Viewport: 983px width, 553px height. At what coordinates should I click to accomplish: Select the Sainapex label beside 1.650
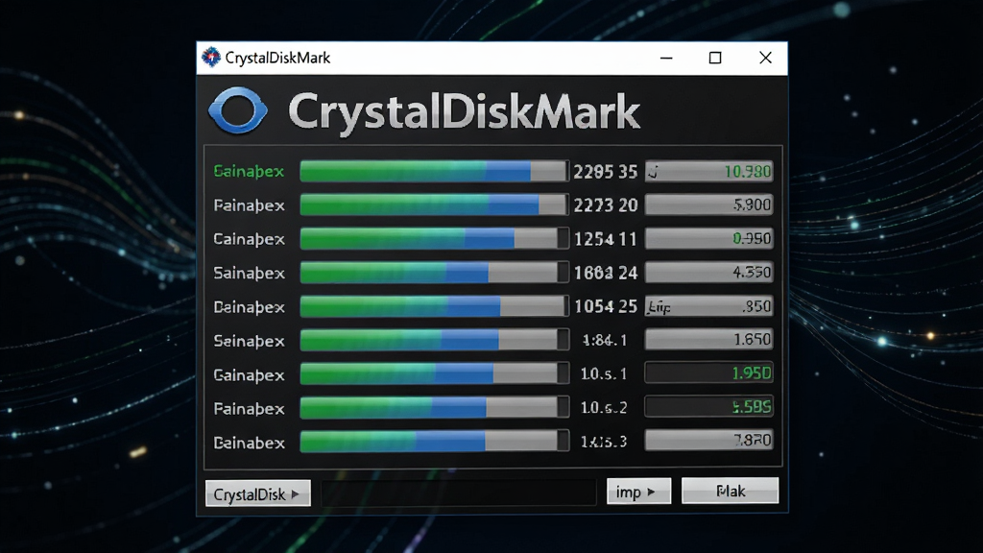[249, 341]
